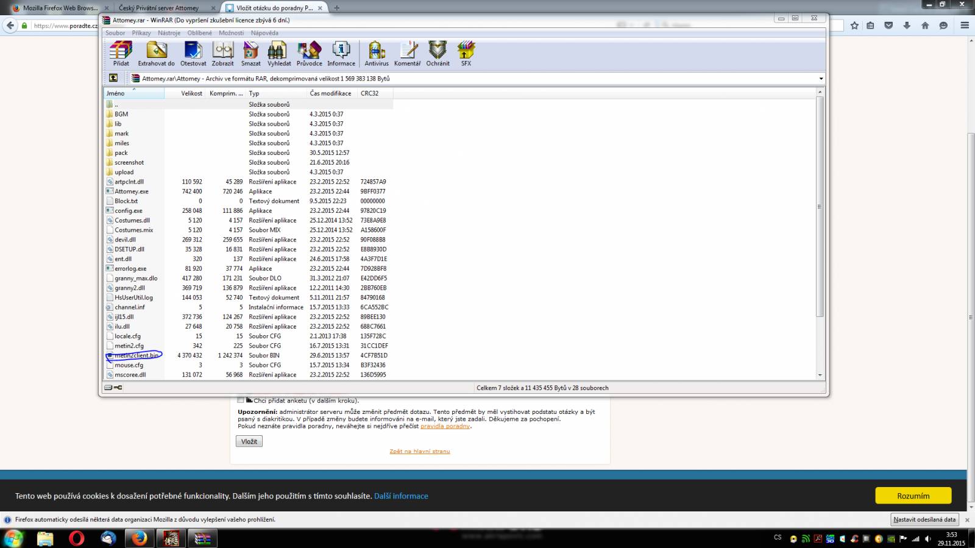
Task: Select the pack folder
Action: click(121, 153)
